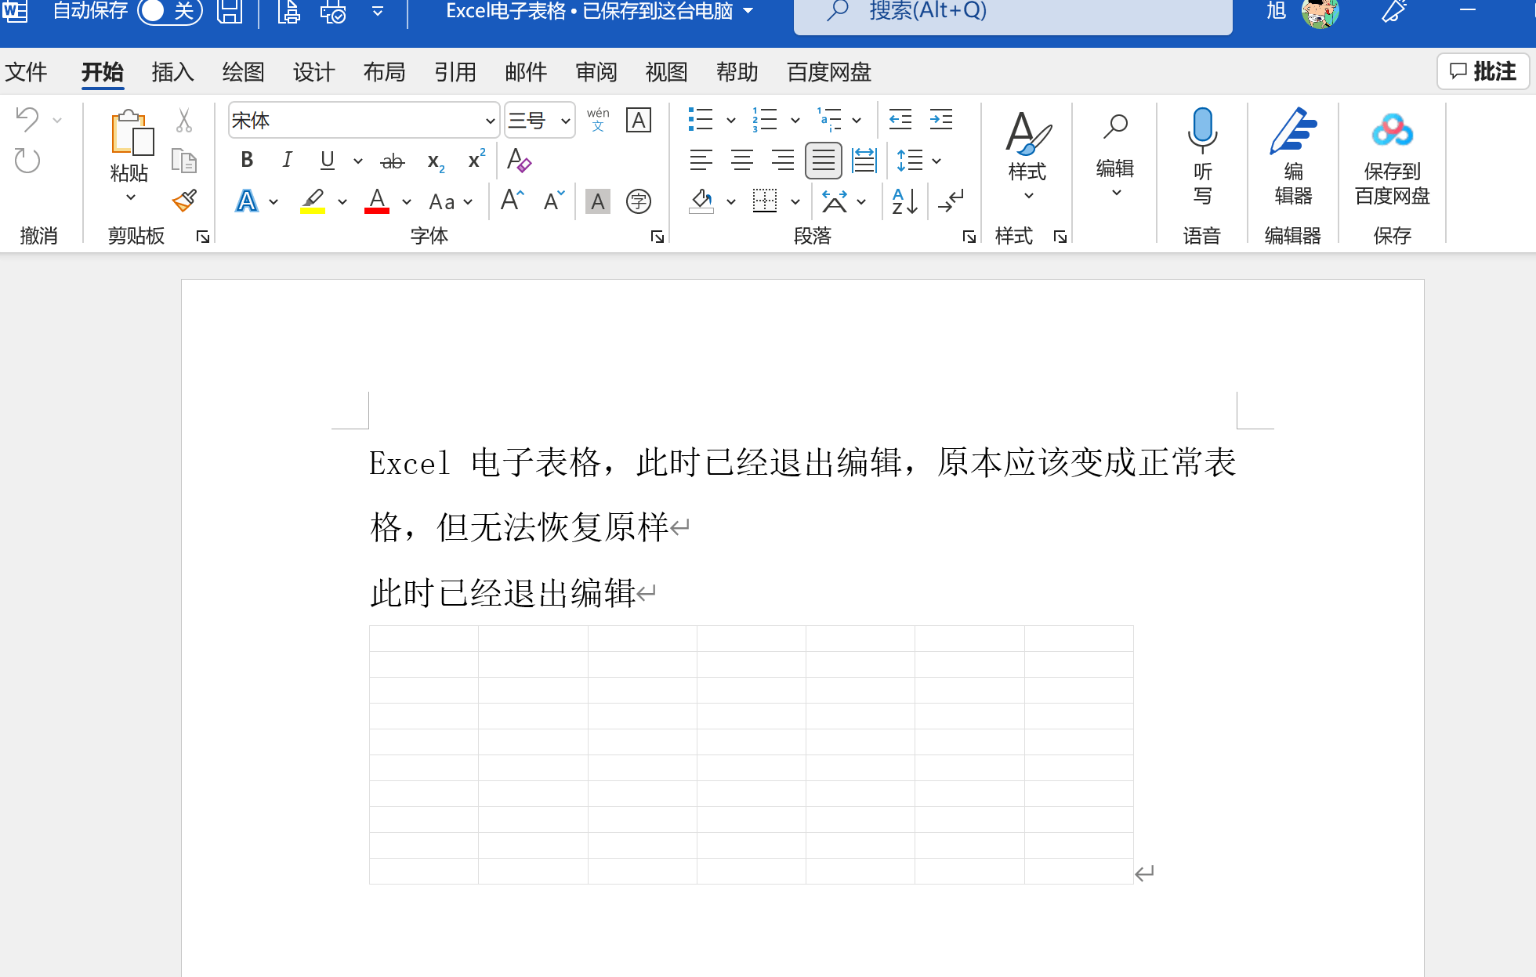Click the Cut scissors icon
Screen dimensions: 1536x977
click(x=184, y=121)
